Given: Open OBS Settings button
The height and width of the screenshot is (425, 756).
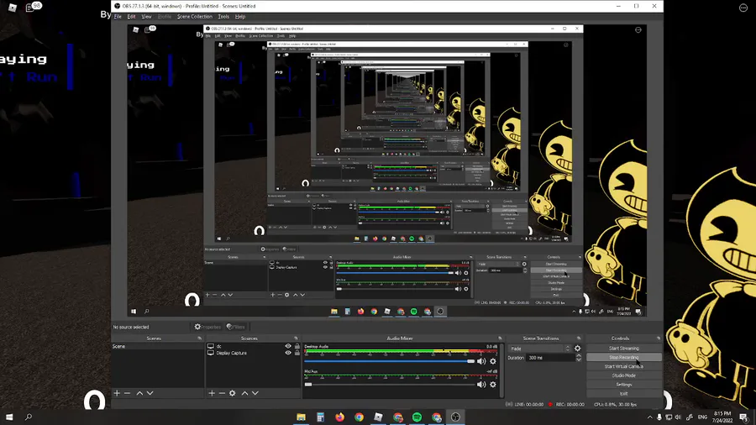Looking at the screenshot, I should click(624, 385).
